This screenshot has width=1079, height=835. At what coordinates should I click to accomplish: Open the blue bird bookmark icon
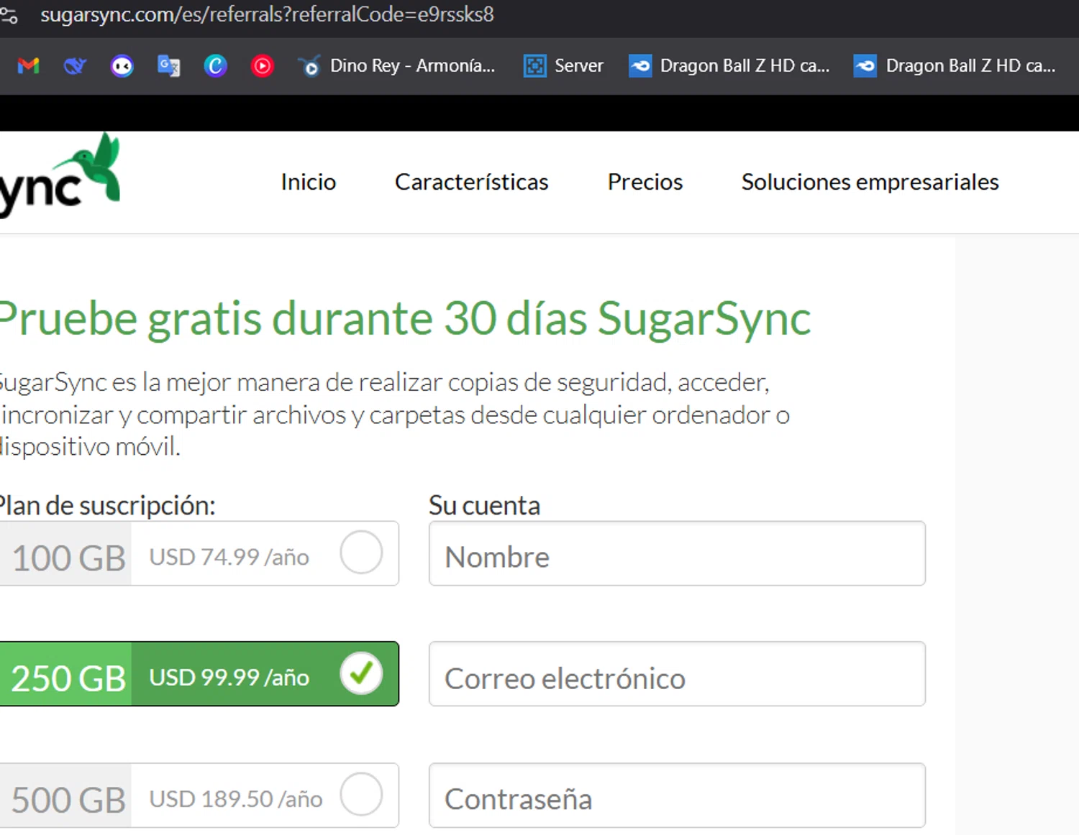point(75,66)
